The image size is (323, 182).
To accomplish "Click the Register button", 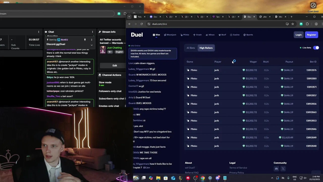I will tap(311, 35).
